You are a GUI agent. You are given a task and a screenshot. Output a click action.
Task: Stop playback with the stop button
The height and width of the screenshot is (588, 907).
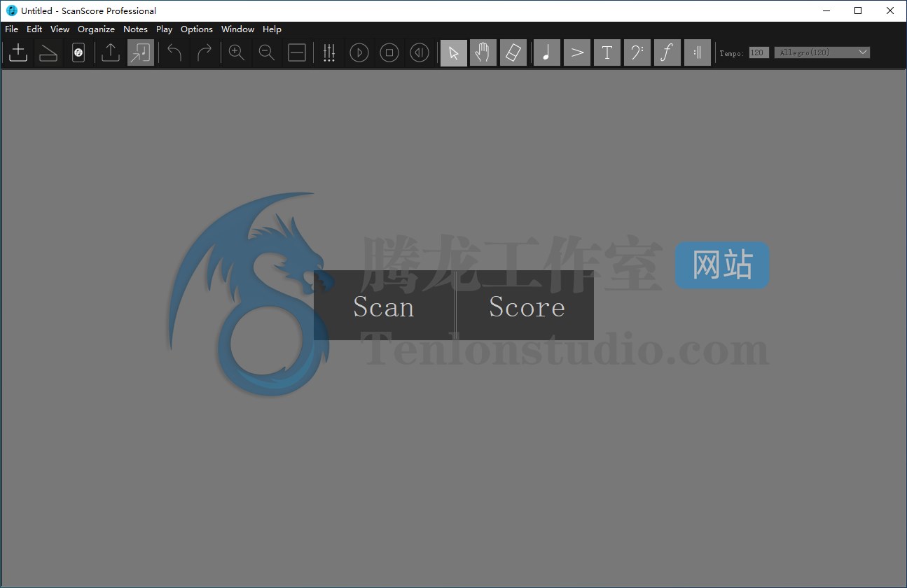click(389, 53)
